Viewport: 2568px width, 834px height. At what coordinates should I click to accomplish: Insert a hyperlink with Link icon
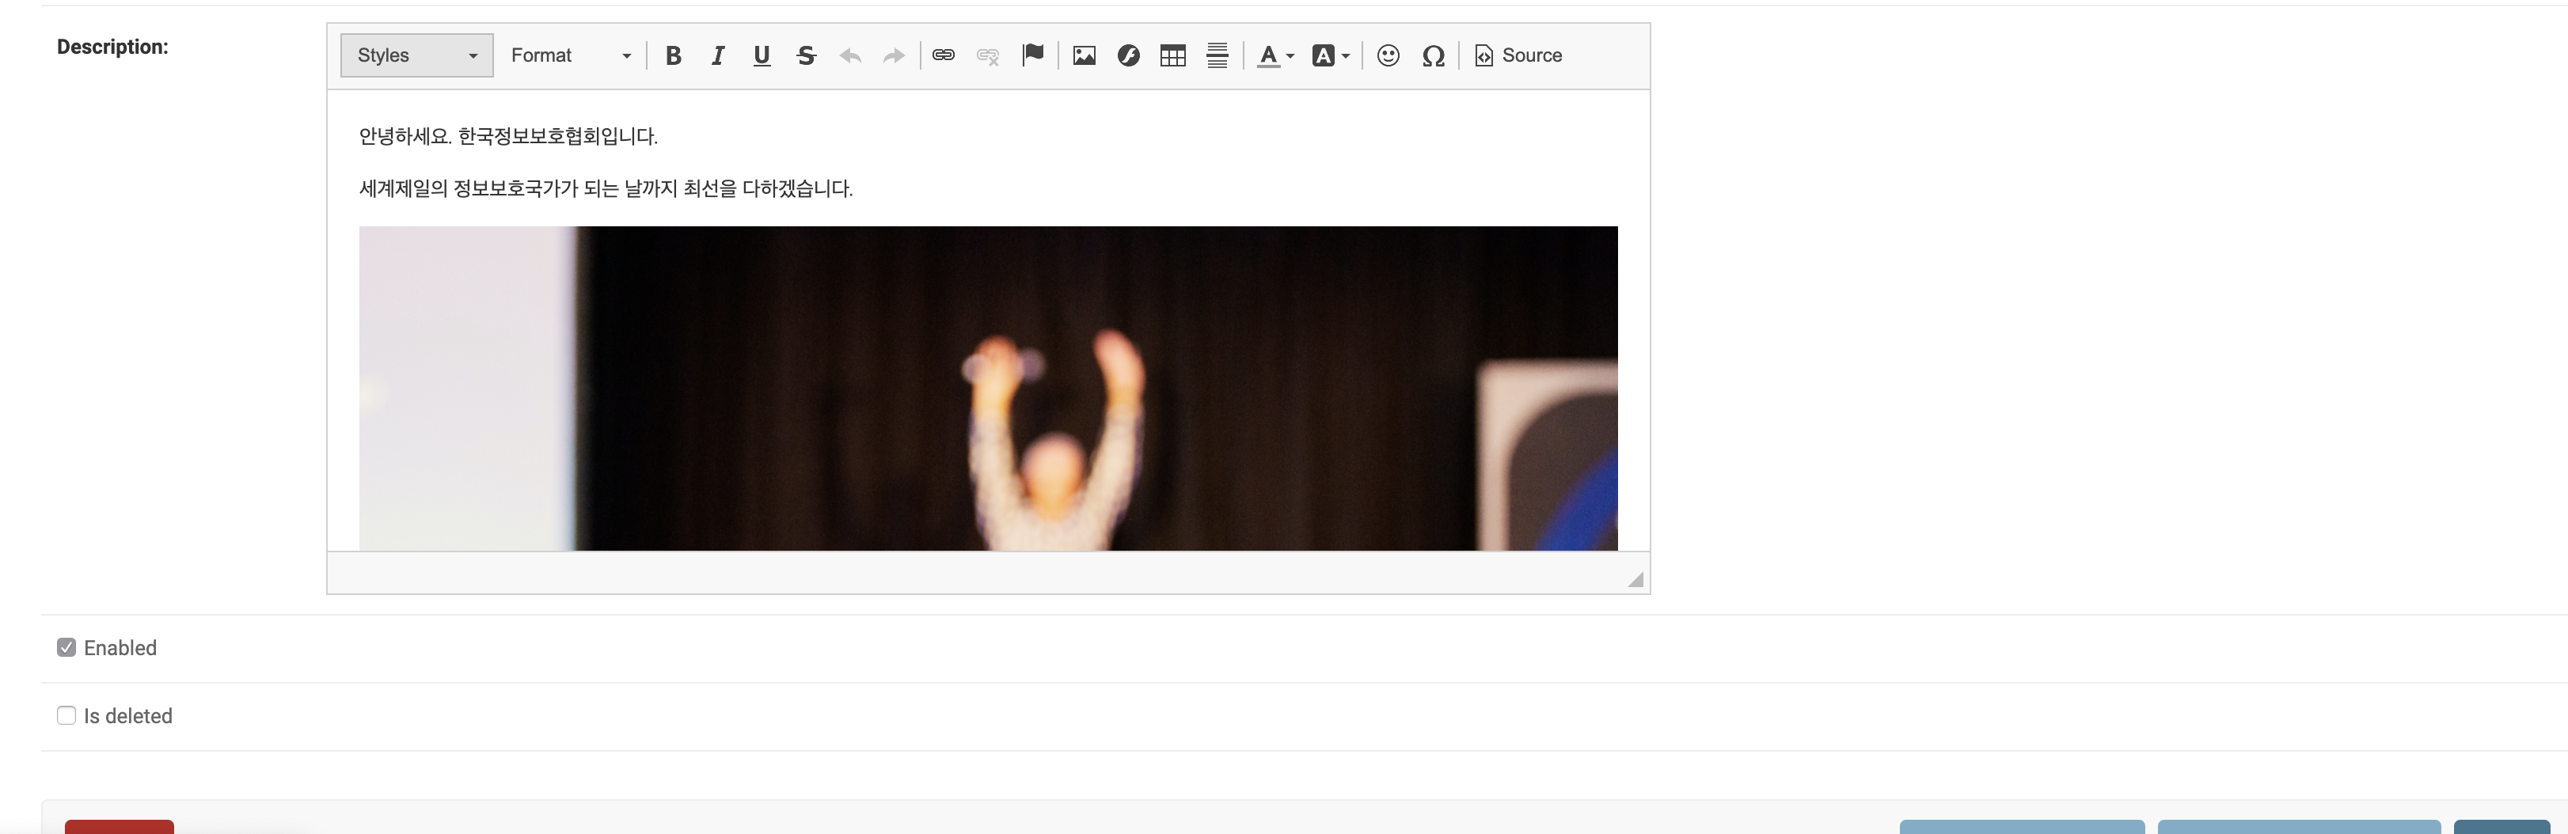coord(943,56)
